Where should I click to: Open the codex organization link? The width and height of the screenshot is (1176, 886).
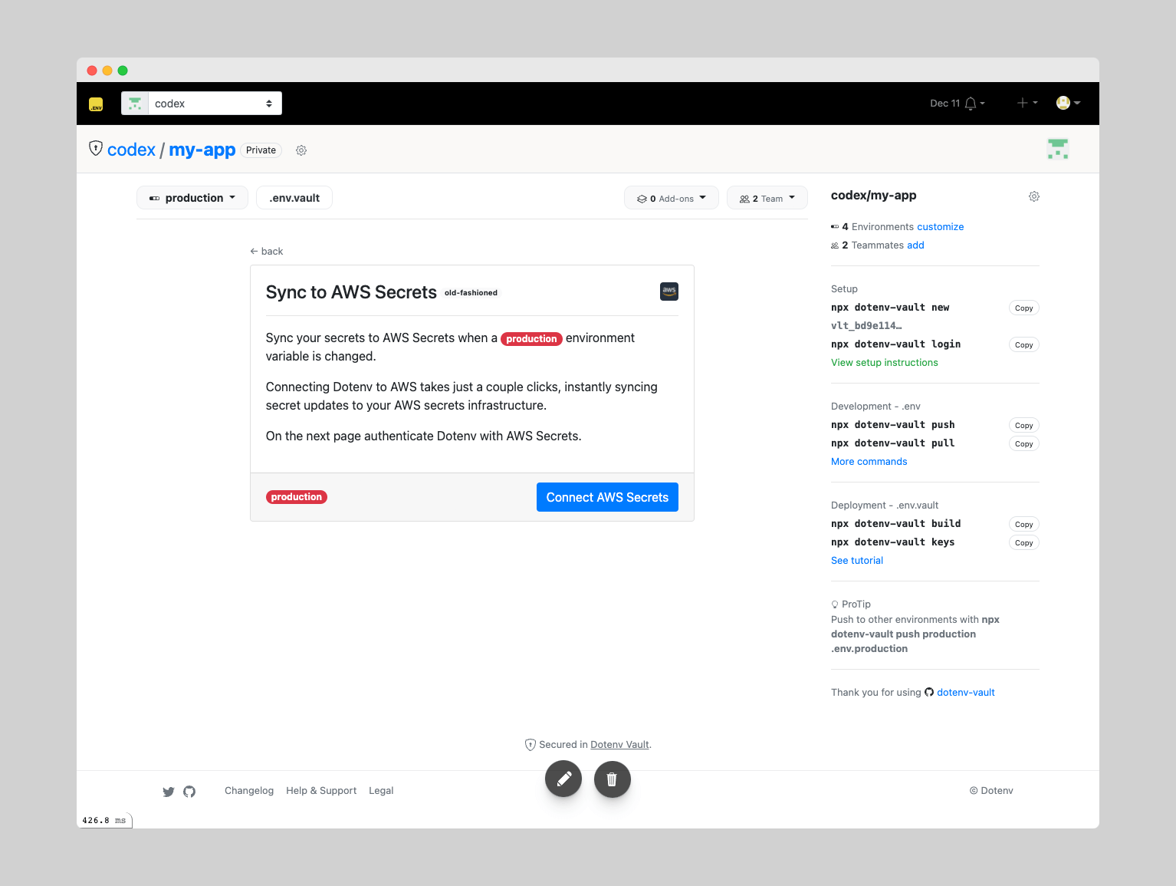pos(131,150)
